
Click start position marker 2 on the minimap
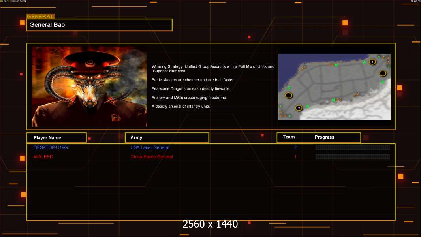(299, 108)
